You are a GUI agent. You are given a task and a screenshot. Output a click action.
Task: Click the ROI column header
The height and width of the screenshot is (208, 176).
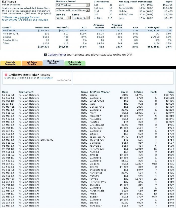coord(84,27)
